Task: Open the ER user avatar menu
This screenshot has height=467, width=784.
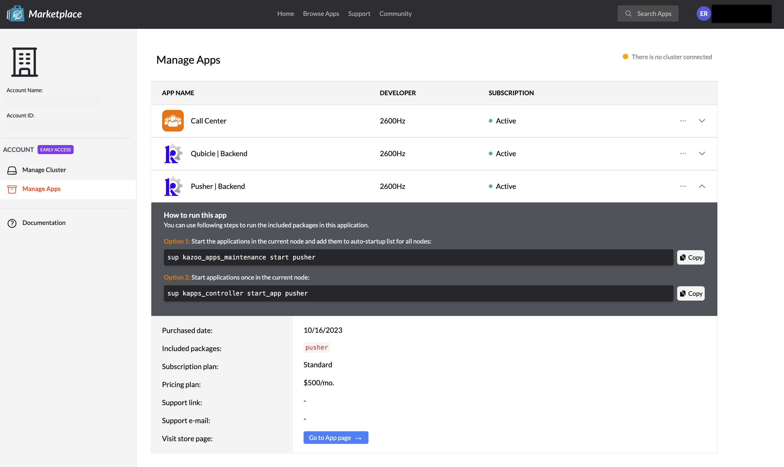Action: point(704,14)
